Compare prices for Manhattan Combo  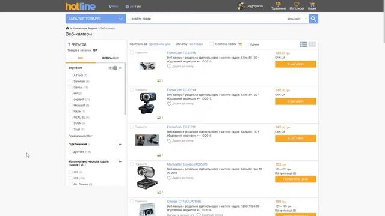(x=295, y=179)
